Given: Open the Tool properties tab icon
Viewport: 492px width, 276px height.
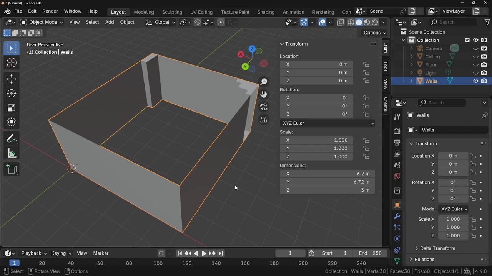Looking at the screenshot, I should 397,117.
